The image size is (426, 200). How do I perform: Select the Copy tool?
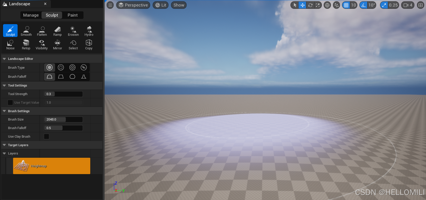[x=89, y=45]
